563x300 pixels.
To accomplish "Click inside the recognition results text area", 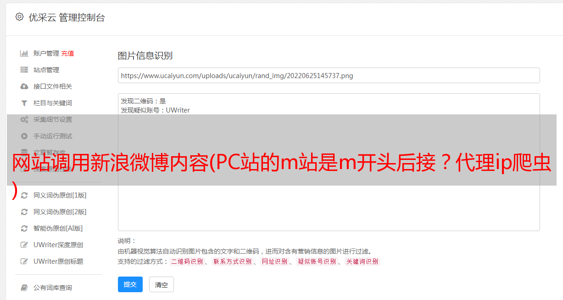I will [329, 162].
